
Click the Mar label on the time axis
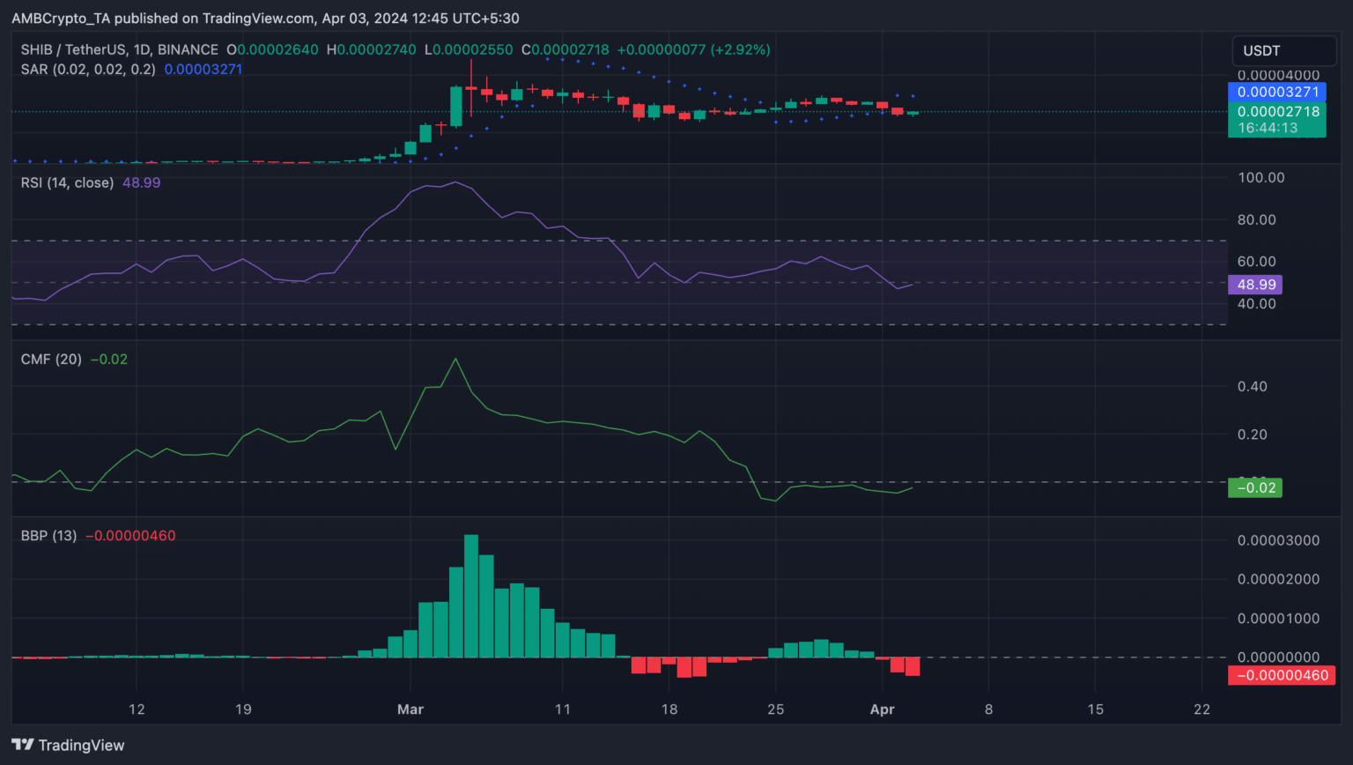(x=410, y=709)
